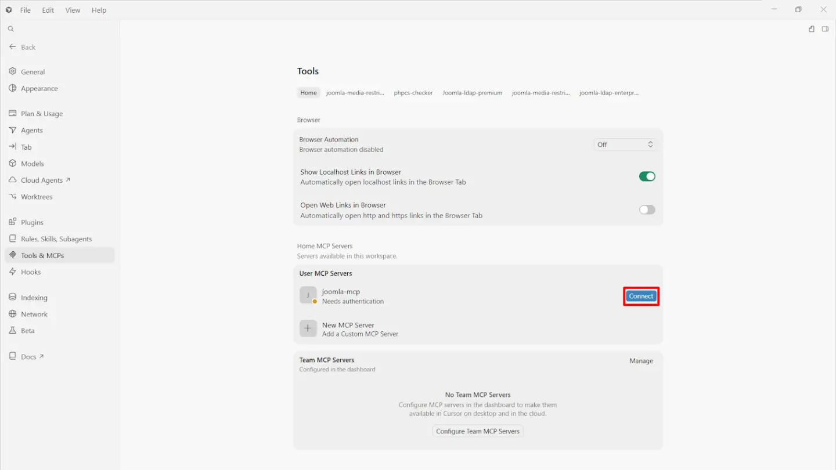This screenshot has width=836, height=470.
Task: Connect the joomla-mcp server
Action: coord(641,296)
